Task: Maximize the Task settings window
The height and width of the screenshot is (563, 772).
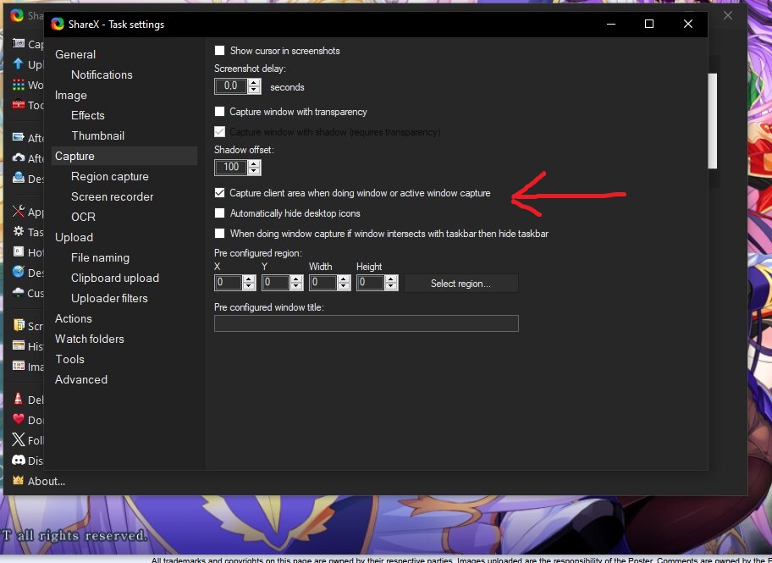Action: (649, 24)
